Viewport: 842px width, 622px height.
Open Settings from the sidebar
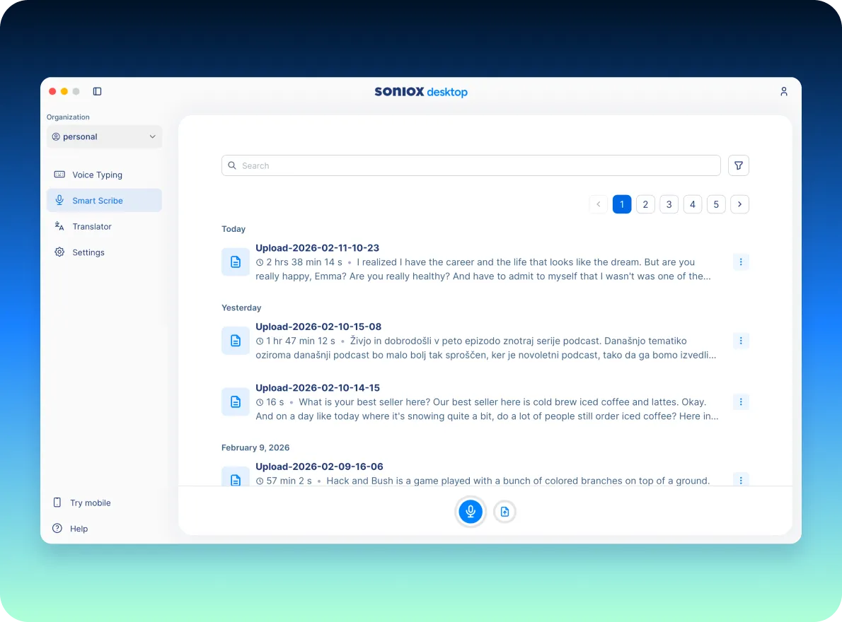(88, 252)
